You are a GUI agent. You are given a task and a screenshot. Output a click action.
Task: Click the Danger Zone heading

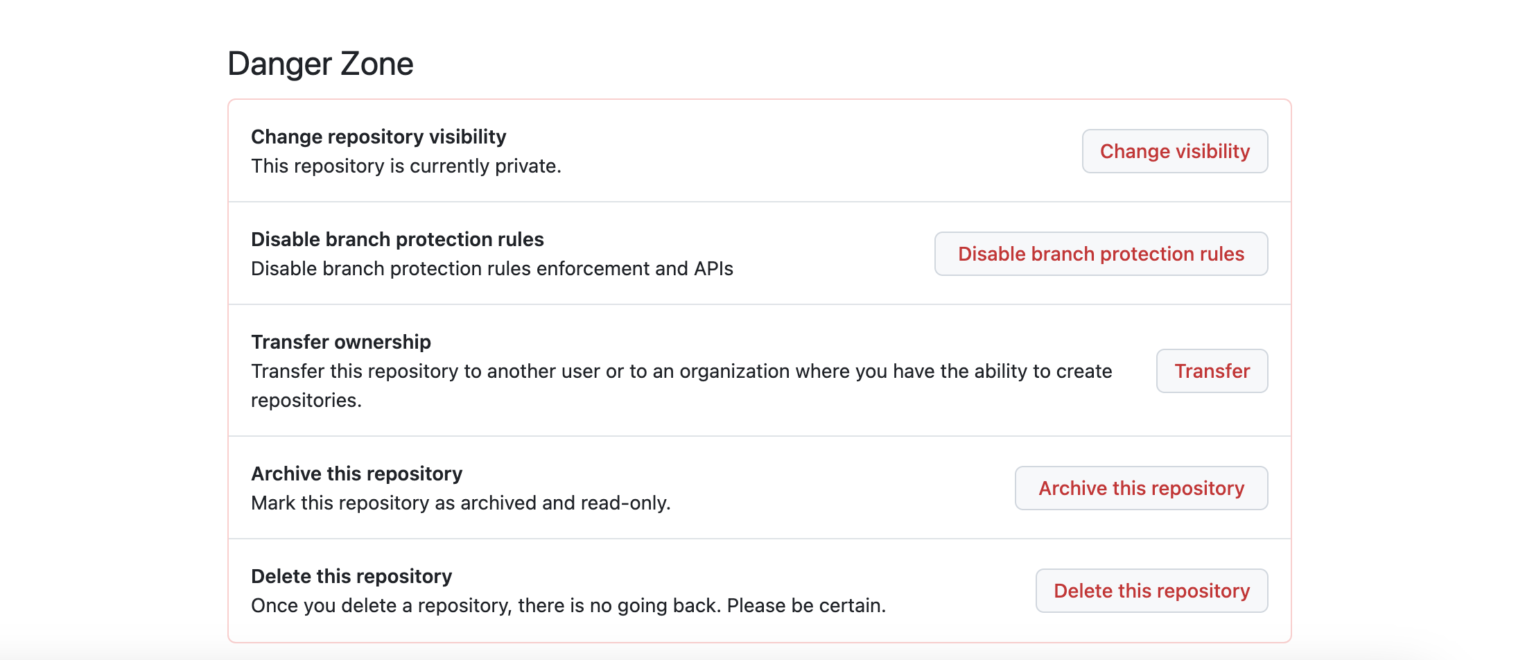pyautogui.click(x=320, y=64)
